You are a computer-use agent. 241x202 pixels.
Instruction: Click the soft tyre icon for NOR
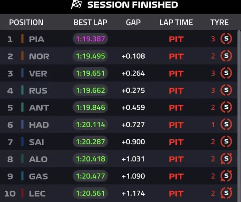(x=226, y=56)
